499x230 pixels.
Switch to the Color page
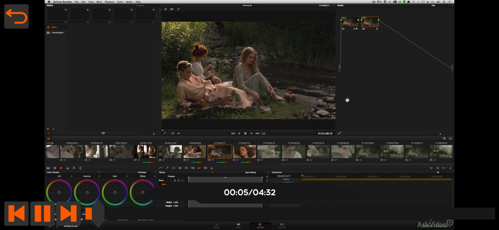260,226
